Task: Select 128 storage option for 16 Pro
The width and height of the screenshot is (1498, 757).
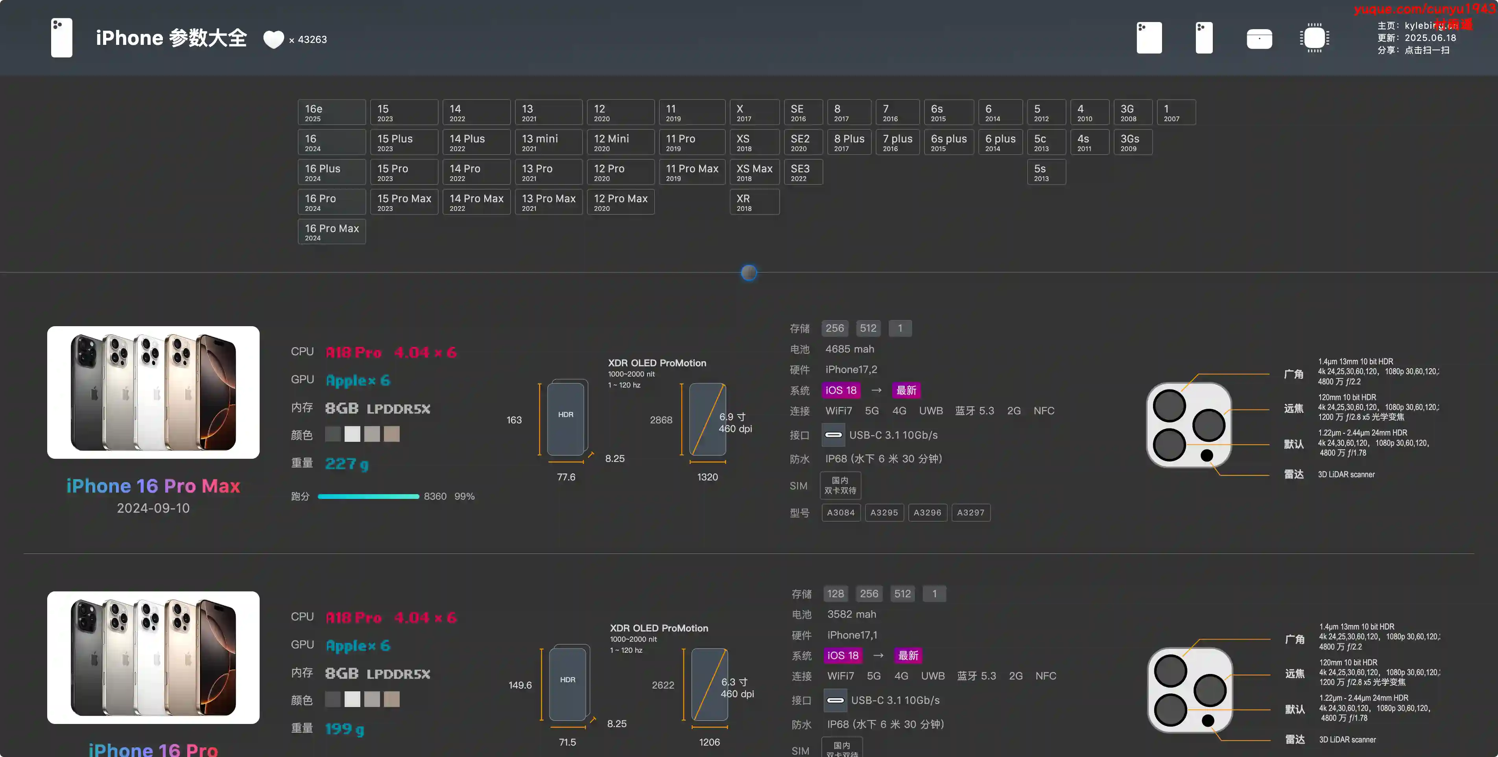Action: (836, 594)
